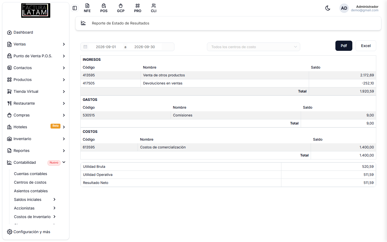387x242 pixels.
Task: Click the Tienda Virtual cart icon
Action: (9, 92)
